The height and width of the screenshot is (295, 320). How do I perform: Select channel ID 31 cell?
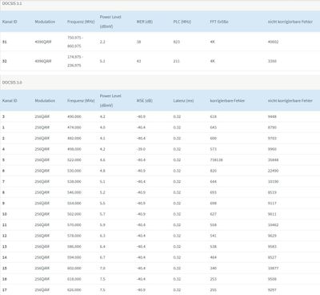tap(5, 42)
